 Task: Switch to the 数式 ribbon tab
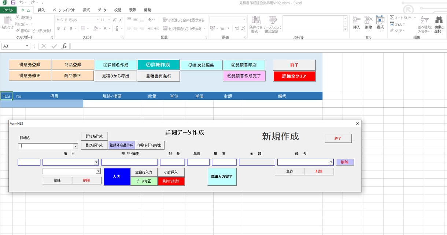[x=86, y=10]
